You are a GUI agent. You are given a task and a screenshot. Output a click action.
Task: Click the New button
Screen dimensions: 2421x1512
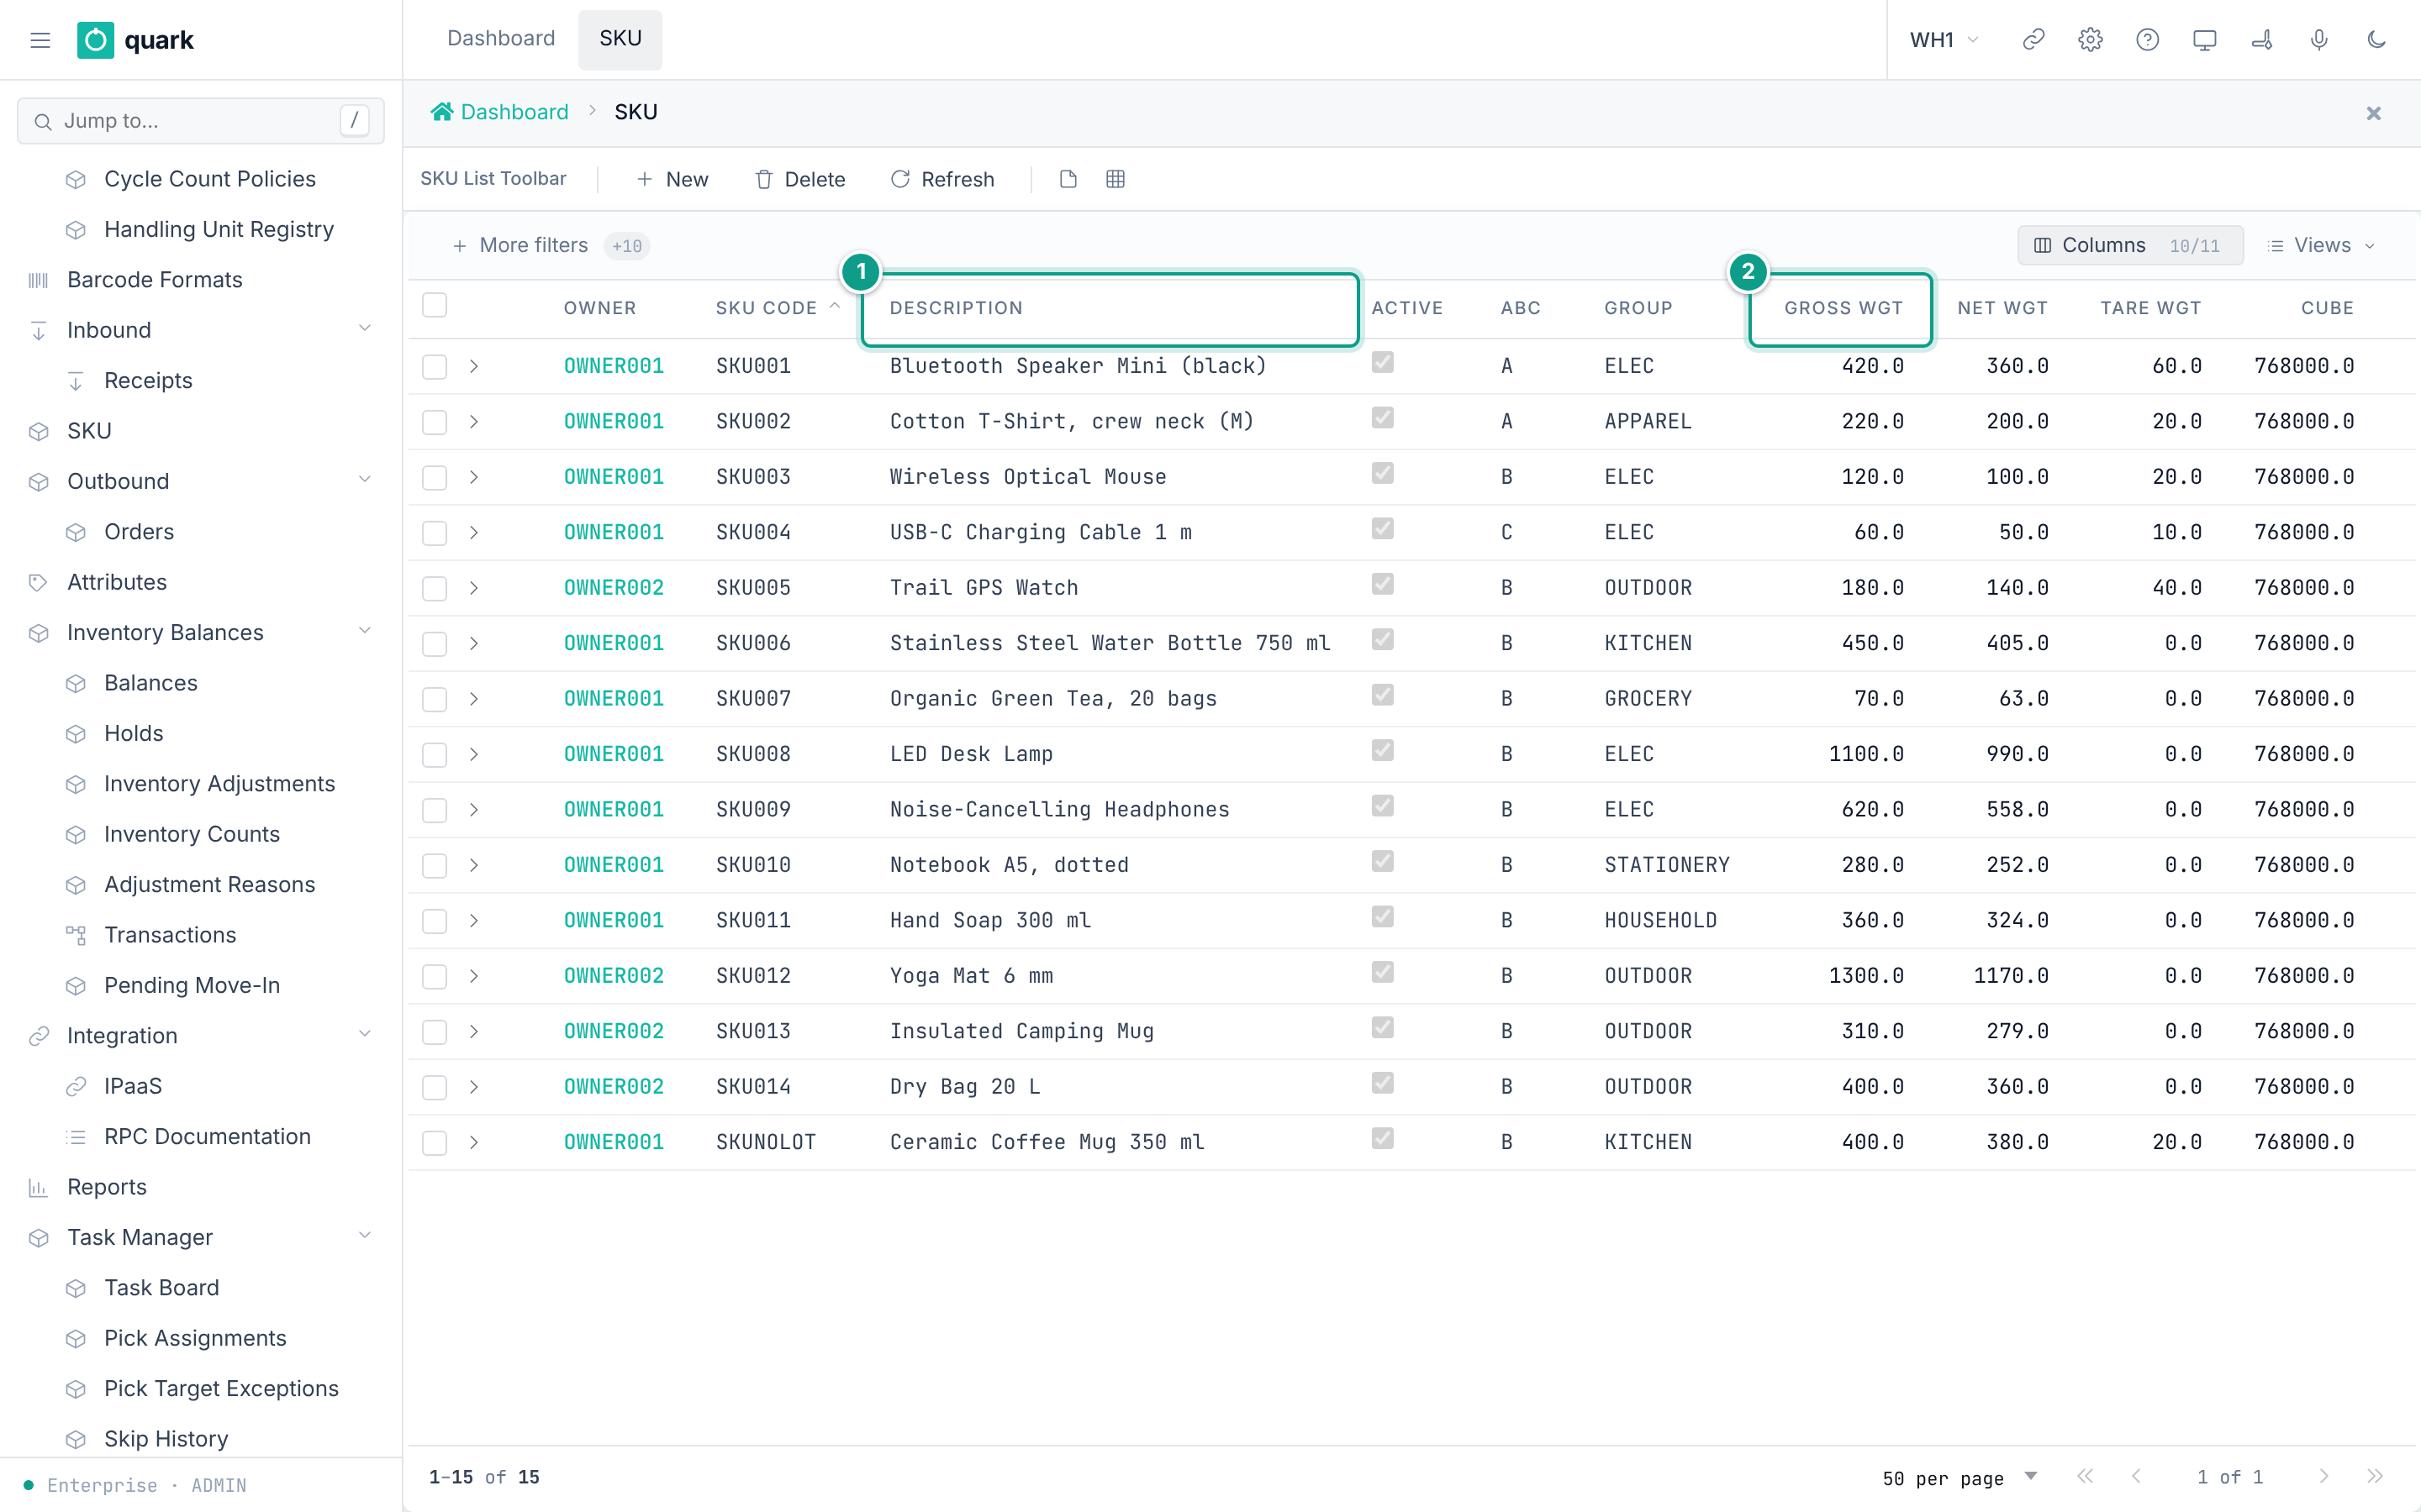coord(672,179)
